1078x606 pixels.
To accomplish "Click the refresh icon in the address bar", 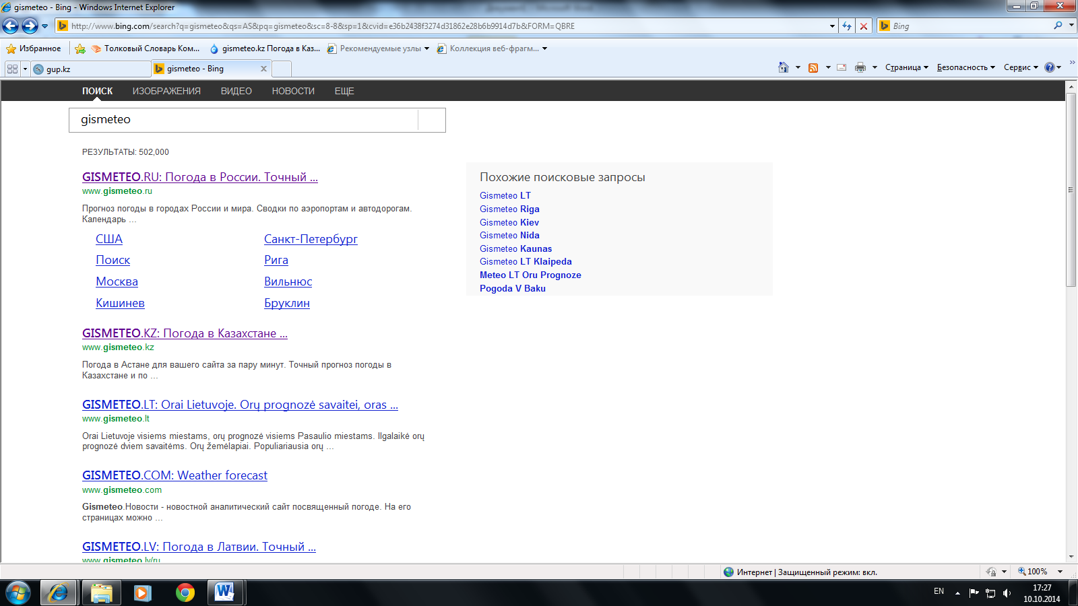I will (x=847, y=26).
